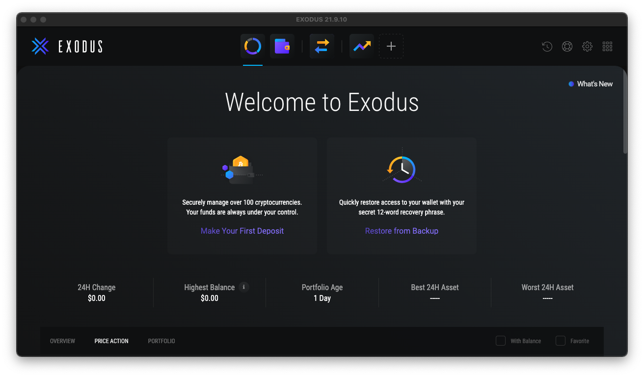Click Make Your First Deposit link
This screenshot has height=377, width=644.
(242, 231)
